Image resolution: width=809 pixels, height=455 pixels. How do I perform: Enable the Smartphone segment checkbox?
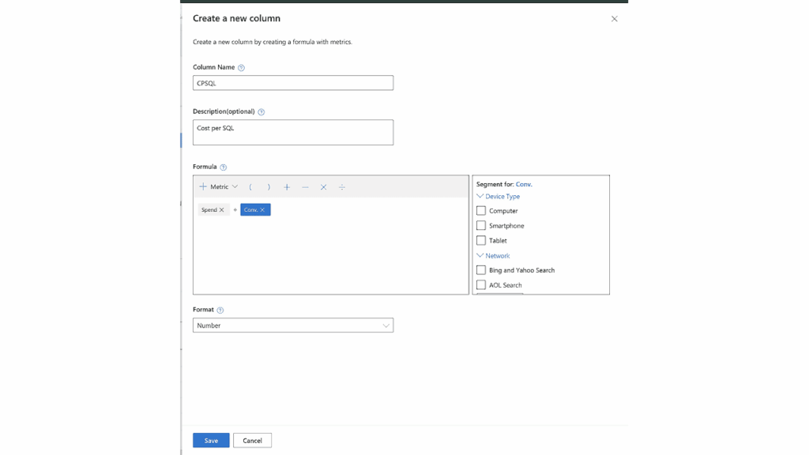(x=481, y=225)
